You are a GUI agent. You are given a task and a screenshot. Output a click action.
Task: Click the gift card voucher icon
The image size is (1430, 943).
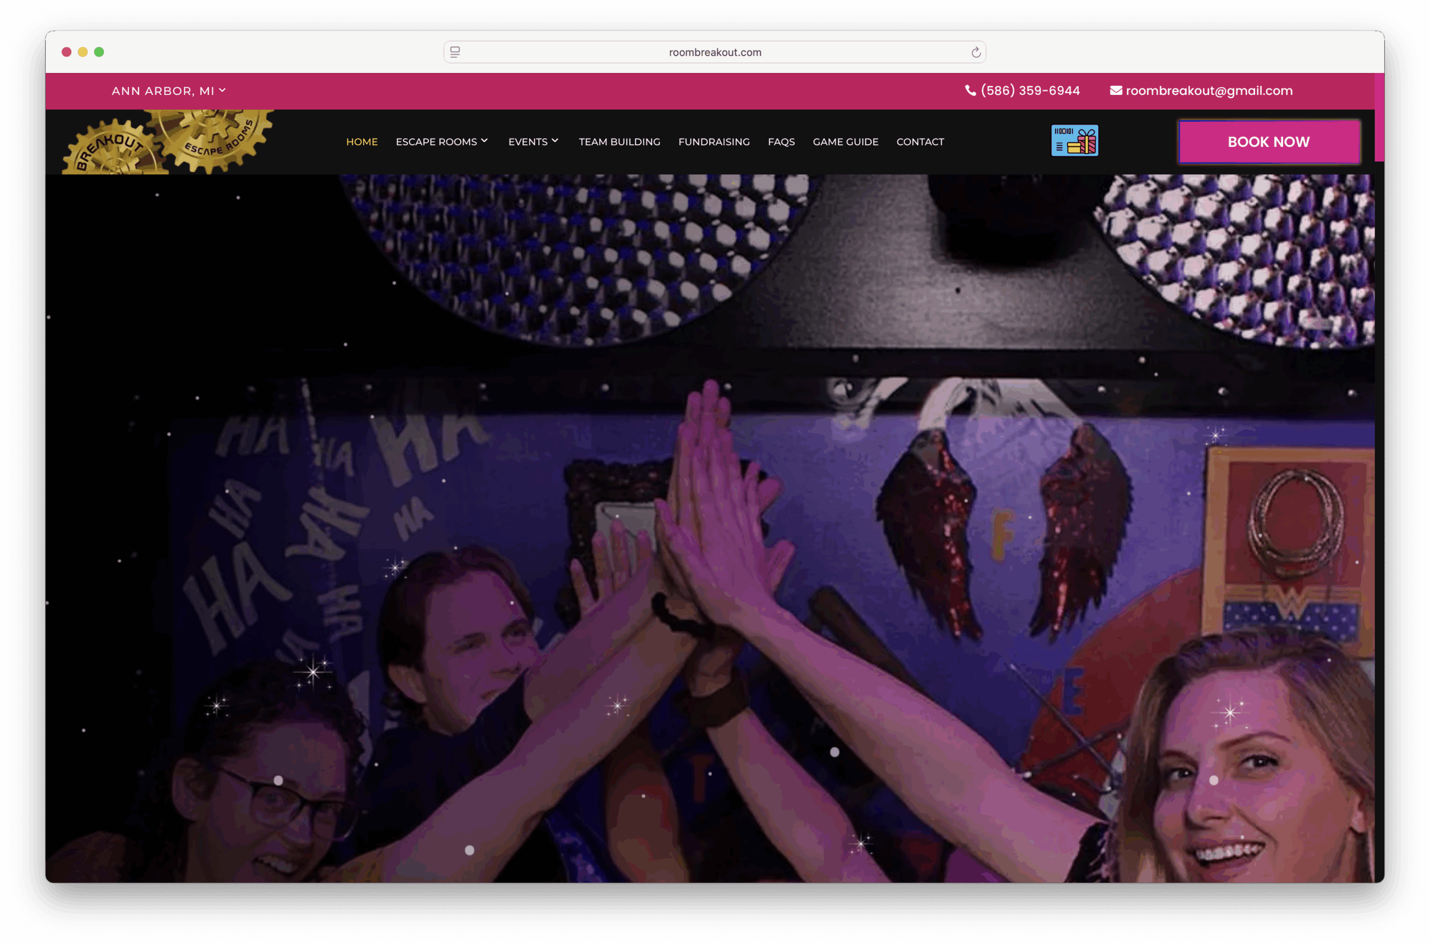[1074, 140]
